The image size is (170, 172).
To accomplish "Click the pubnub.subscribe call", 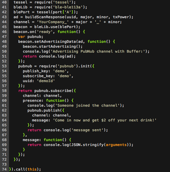I will [x=53, y=91].
